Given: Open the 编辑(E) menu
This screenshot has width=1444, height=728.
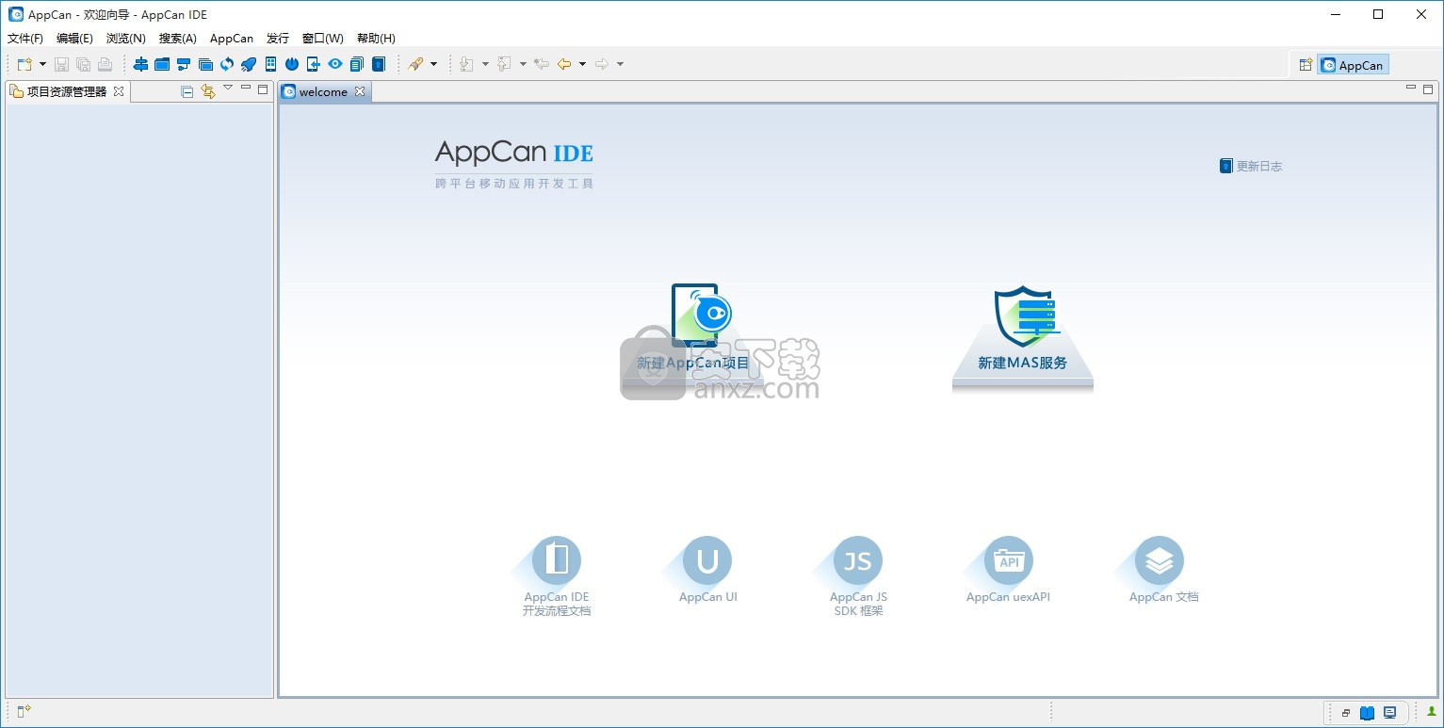Looking at the screenshot, I should (x=74, y=39).
